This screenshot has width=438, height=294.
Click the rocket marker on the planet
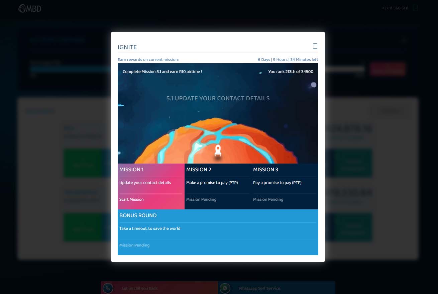[x=218, y=151]
